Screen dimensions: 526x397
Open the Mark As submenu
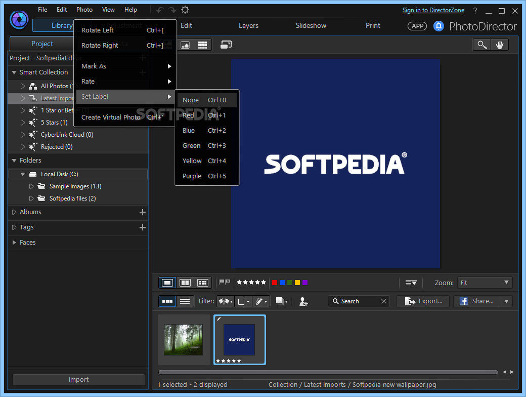click(125, 66)
